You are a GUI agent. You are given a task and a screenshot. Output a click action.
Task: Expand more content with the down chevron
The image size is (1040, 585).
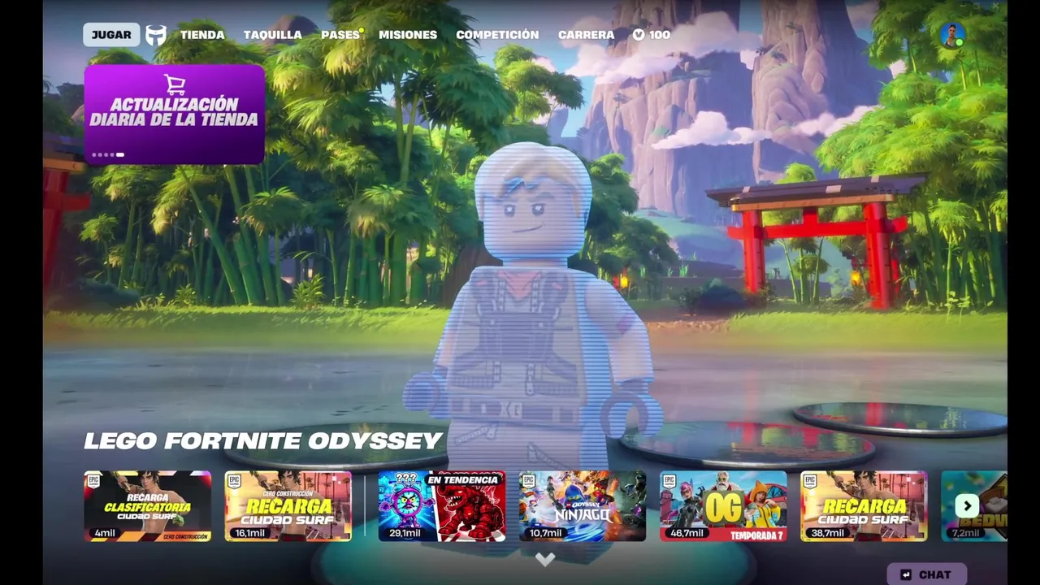tap(545, 559)
